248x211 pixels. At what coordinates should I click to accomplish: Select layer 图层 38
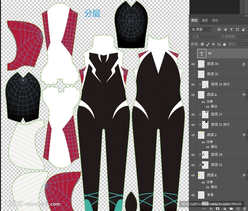point(218,155)
